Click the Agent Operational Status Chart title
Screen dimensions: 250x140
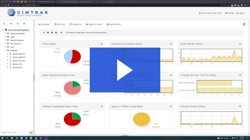point(58,75)
